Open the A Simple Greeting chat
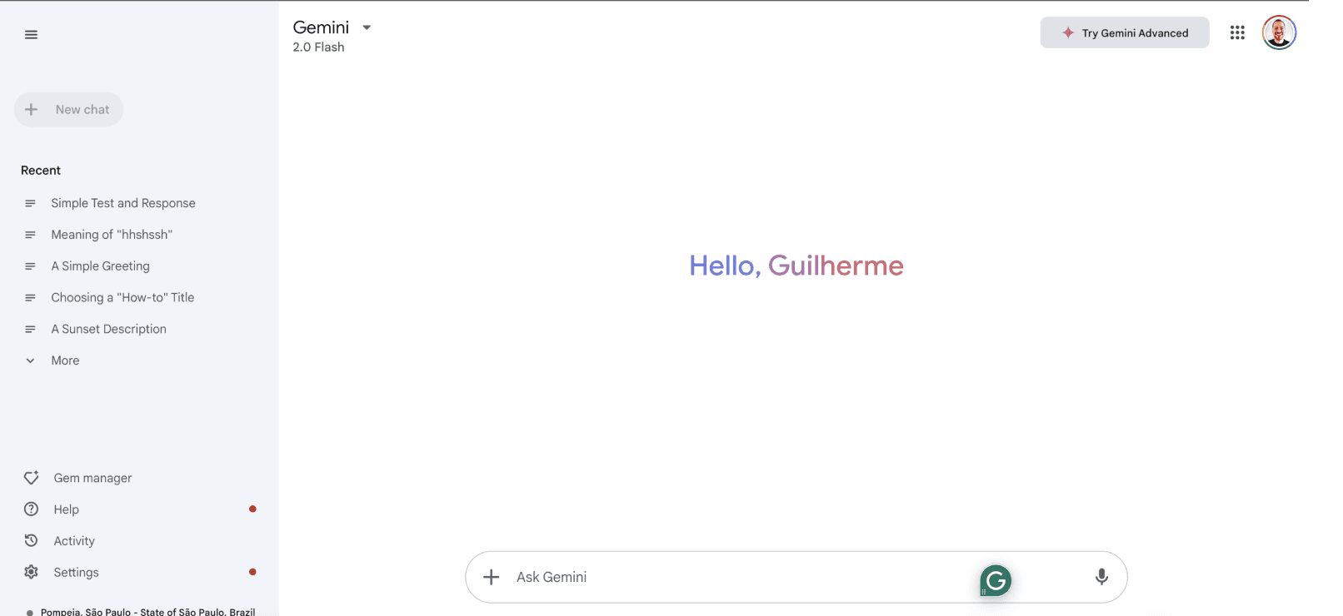This screenshot has width=1343, height=616. tap(101, 266)
